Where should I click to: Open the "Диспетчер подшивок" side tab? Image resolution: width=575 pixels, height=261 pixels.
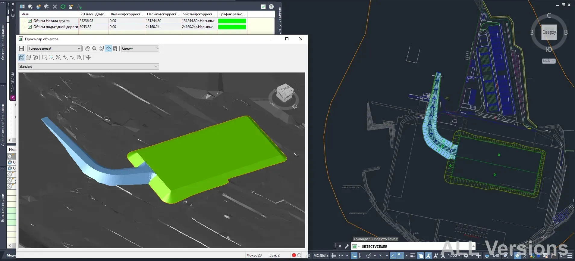point(3,42)
